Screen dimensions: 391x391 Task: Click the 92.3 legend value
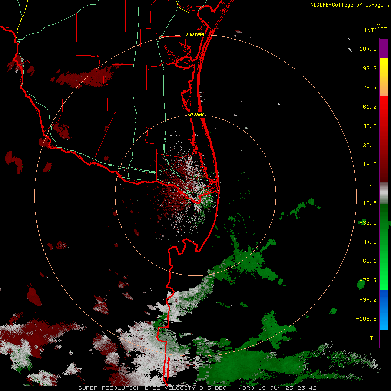point(370,68)
